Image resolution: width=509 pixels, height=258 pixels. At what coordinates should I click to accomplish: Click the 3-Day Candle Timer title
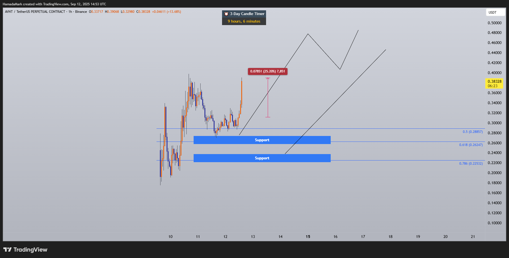247,14
